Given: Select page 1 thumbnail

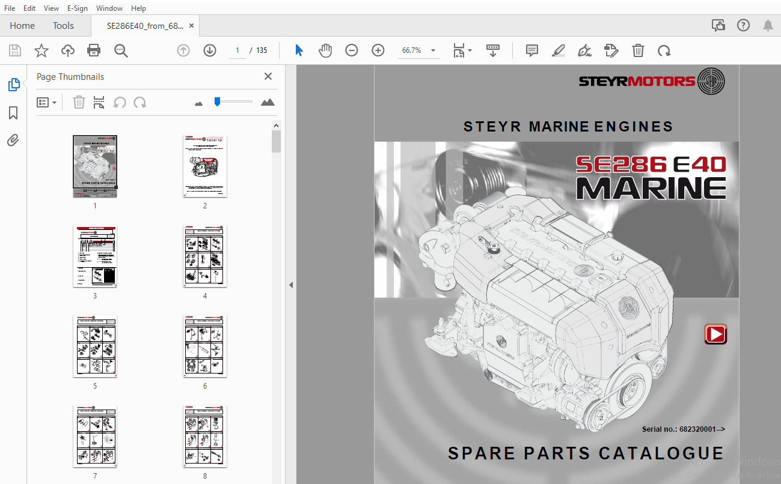Looking at the screenshot, I should pos(95,166).
